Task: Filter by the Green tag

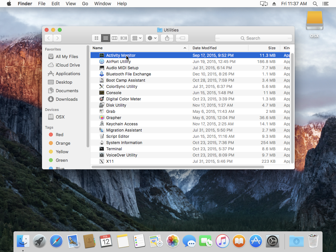Action: 58,160
